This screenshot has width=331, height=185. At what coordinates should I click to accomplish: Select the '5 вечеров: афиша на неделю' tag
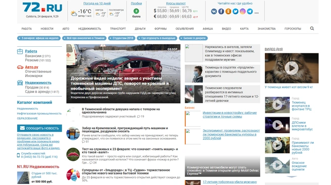click(x=39, y=38)
